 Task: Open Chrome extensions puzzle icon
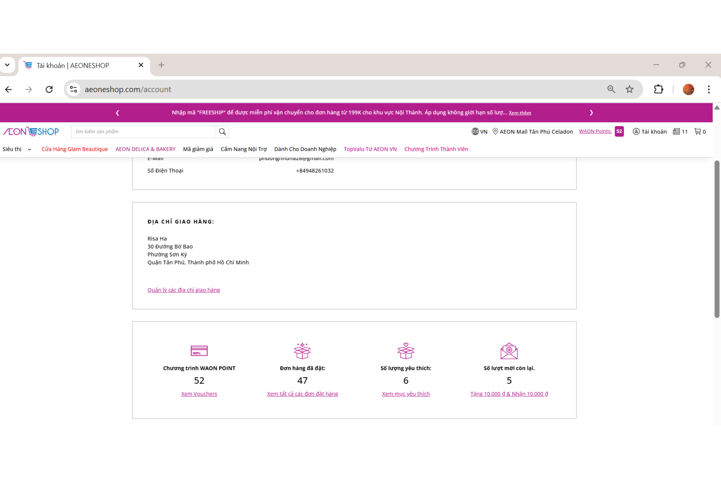click(658, 89)
